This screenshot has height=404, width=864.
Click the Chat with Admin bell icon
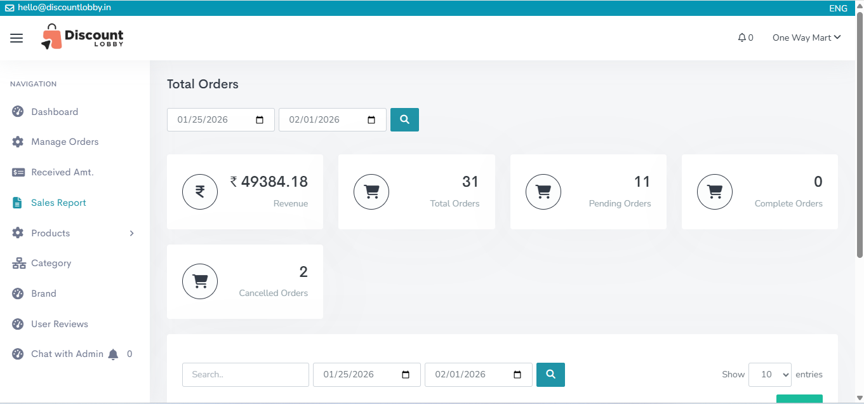tap(113, 354)
